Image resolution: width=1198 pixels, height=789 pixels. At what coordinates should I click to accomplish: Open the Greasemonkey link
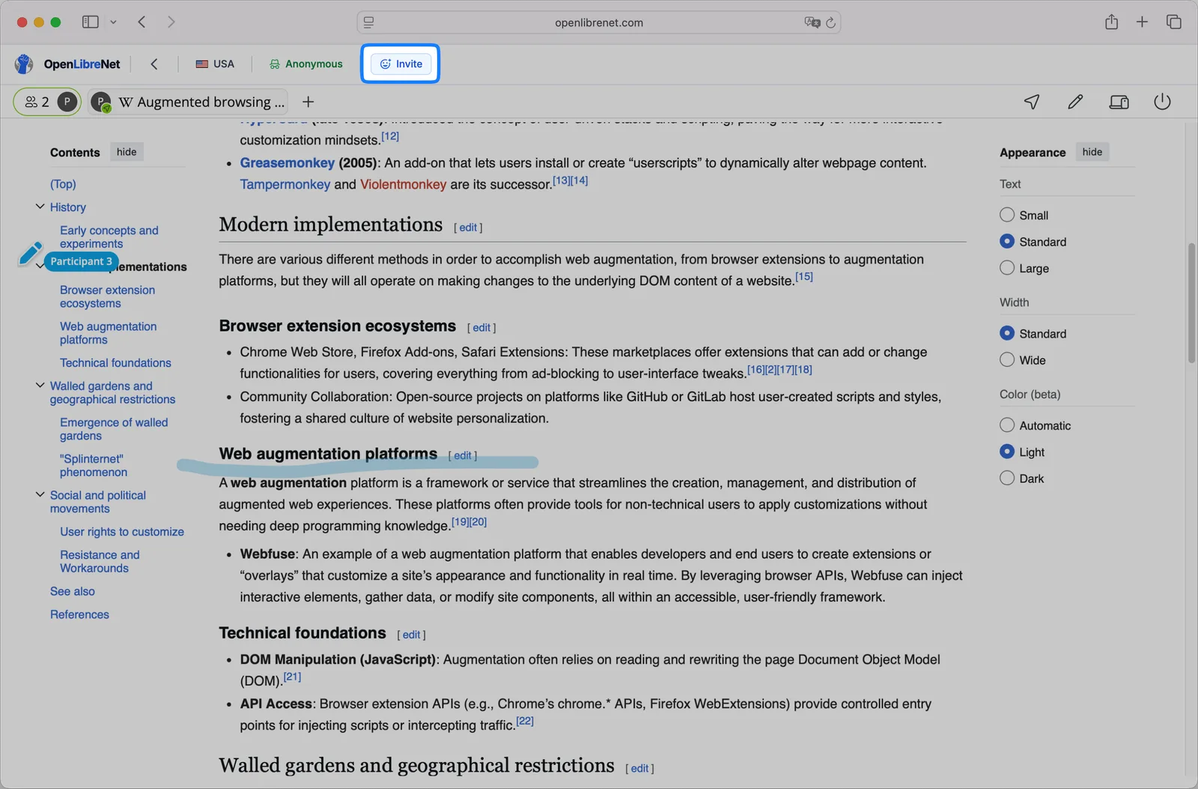288,163
